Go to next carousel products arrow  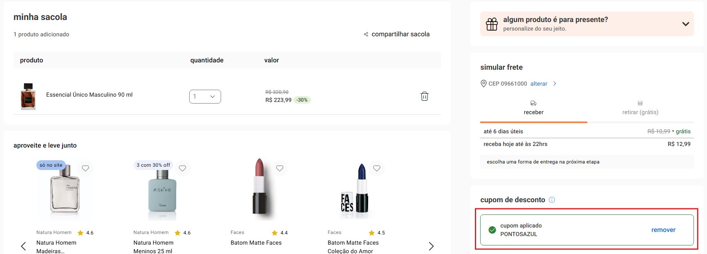pos(431,246)
